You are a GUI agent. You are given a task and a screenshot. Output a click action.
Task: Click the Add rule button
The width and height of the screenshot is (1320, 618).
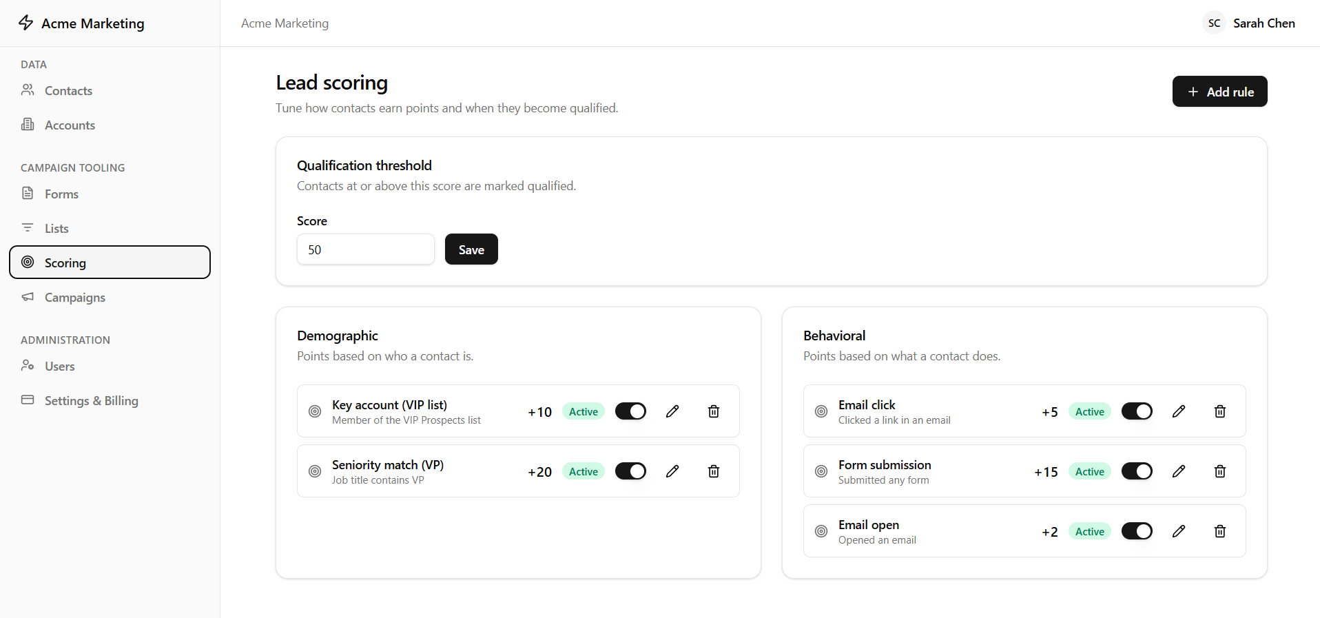tap(1219, 92)
